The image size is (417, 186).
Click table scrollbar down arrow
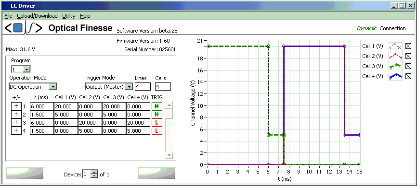(x=169, y=155)
